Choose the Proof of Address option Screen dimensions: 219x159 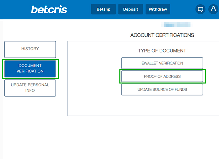click(x=162, y=76)
